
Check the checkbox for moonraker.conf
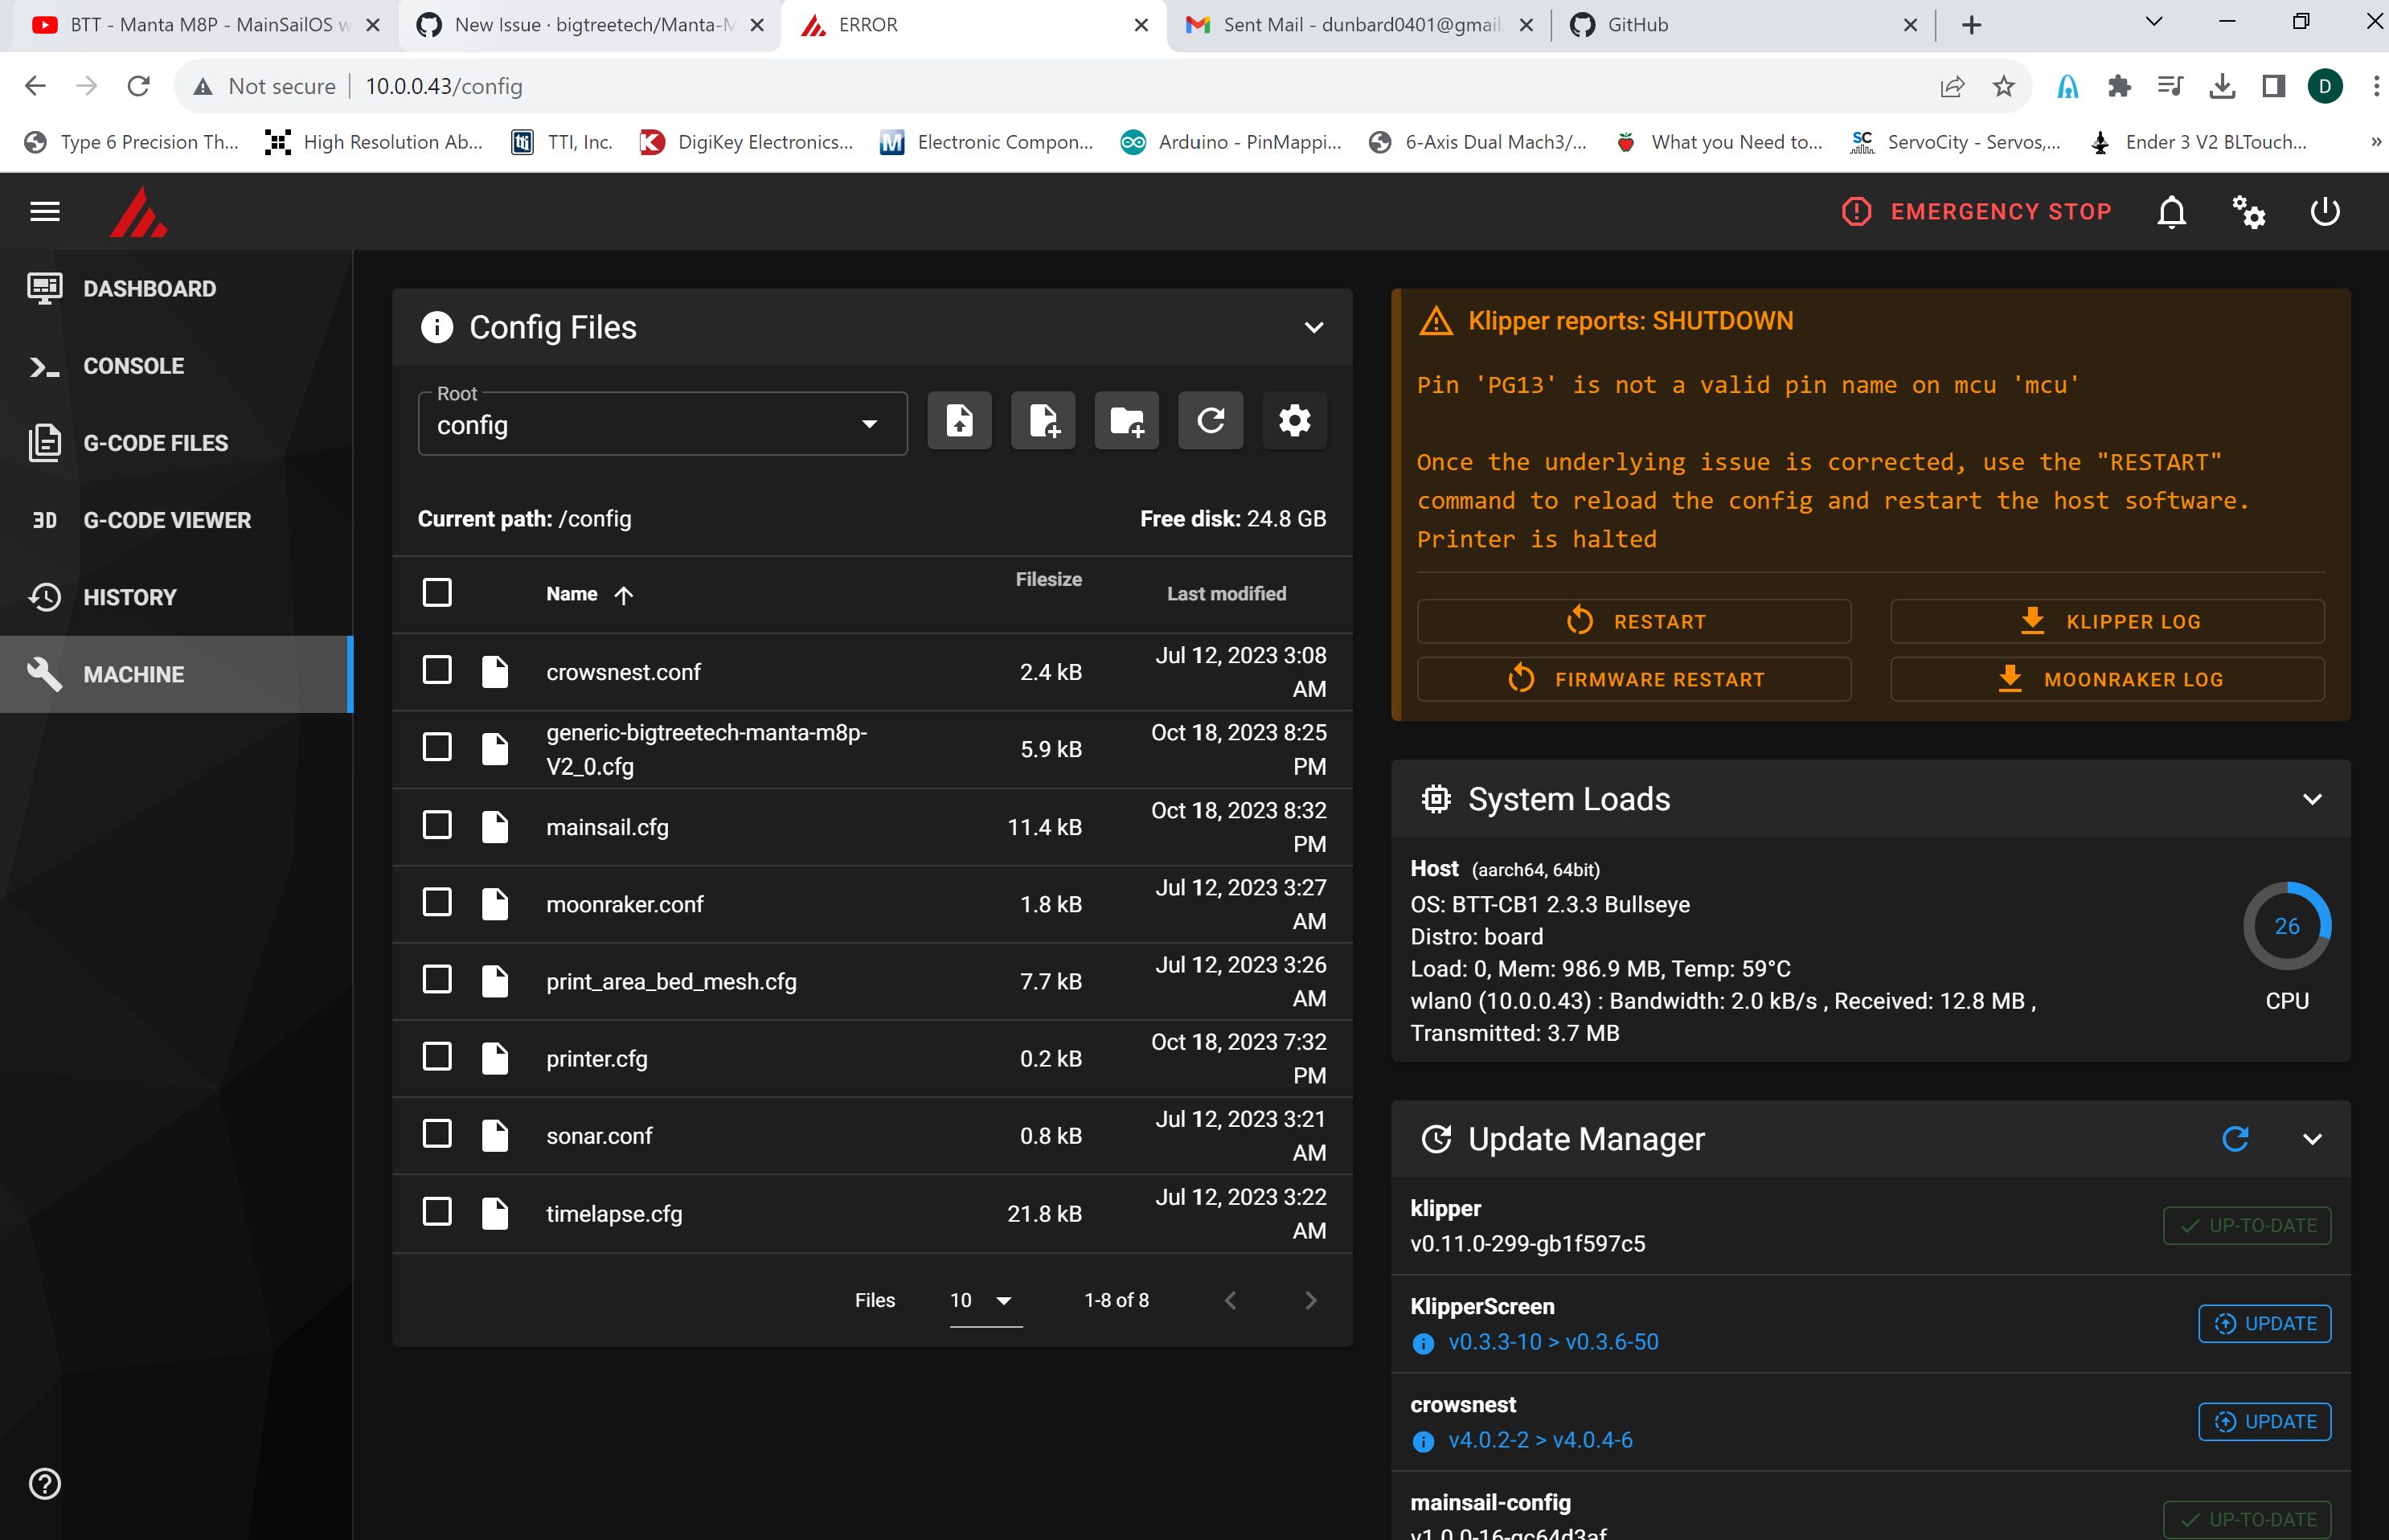click(437, 902)
